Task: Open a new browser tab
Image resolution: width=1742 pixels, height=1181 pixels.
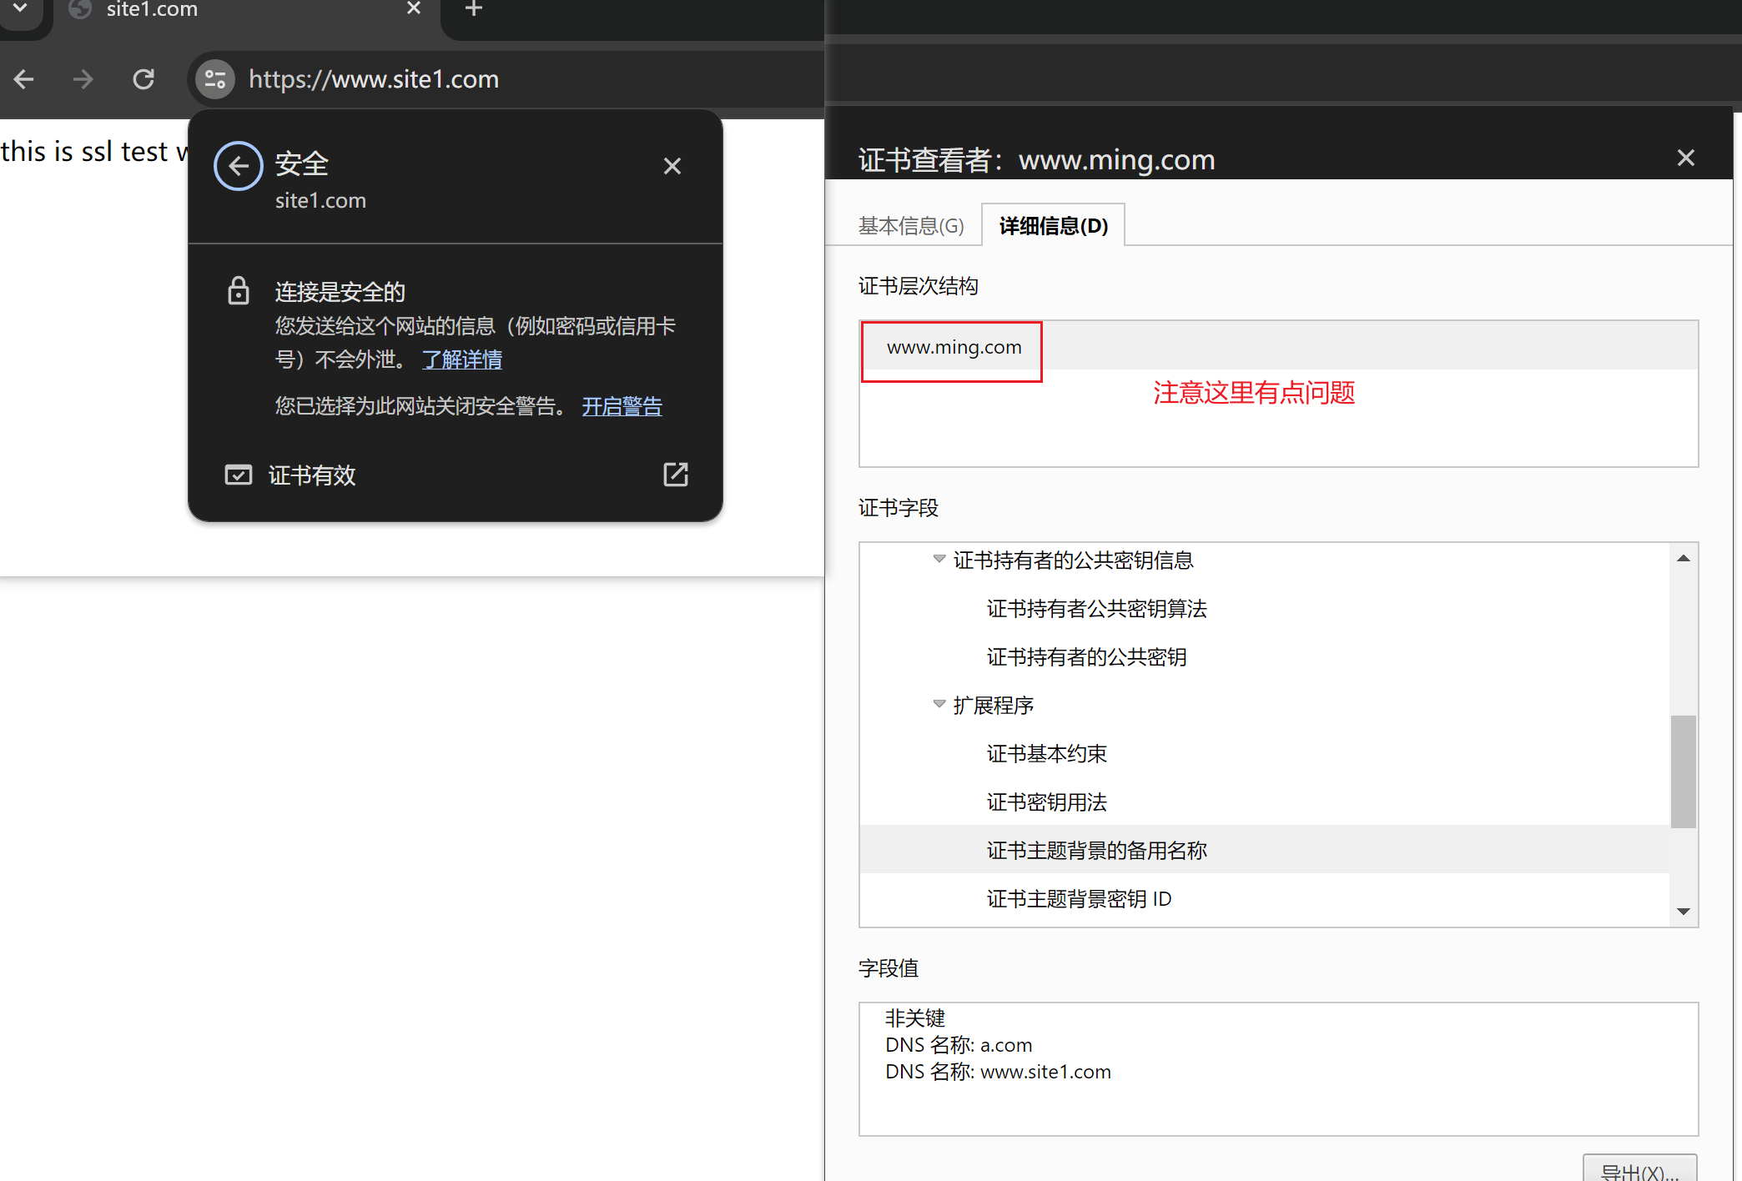Action: coord(473,9)
